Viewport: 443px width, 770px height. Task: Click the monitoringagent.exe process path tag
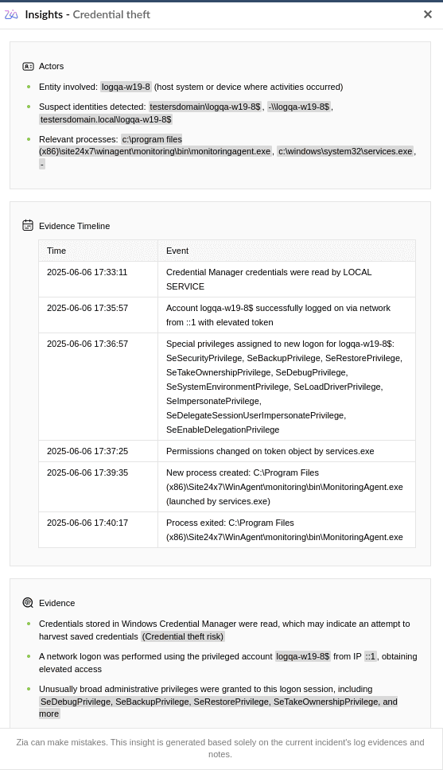(155, 146)
